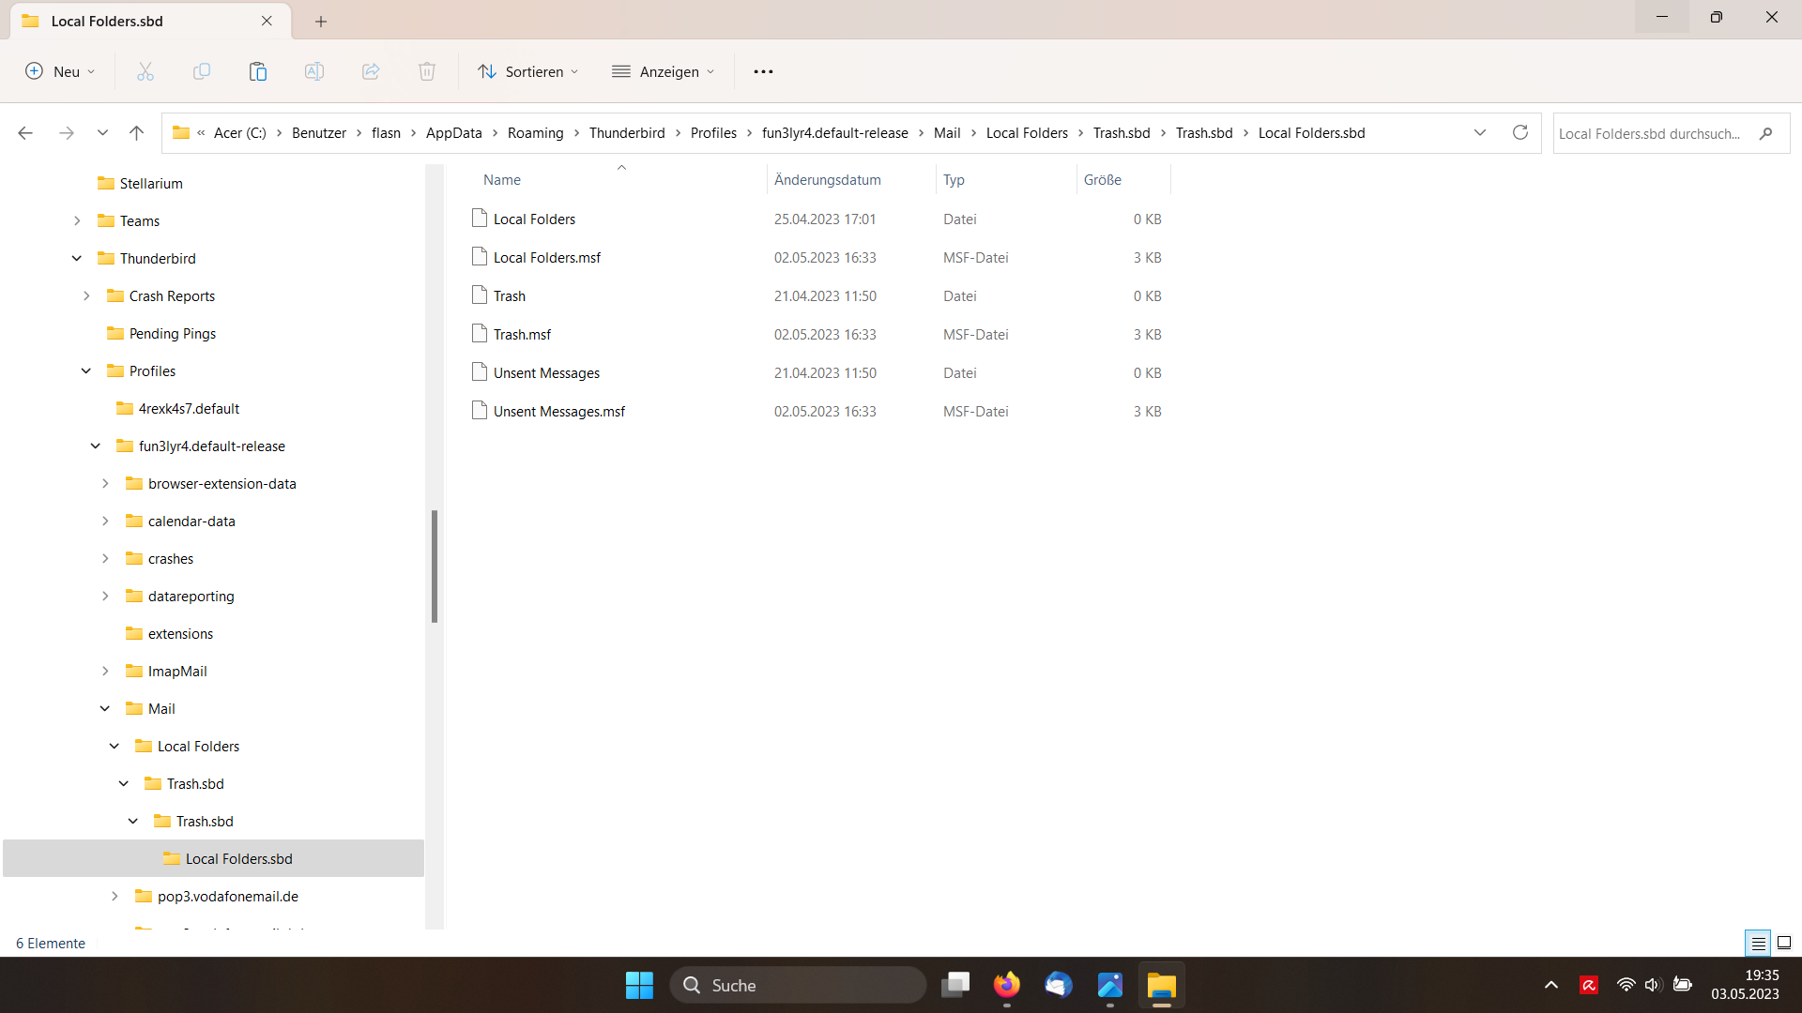Click the Paste clipboard icon
Screen dimensions: 1802x1013
pyautogui.click(x=258, y=71)
